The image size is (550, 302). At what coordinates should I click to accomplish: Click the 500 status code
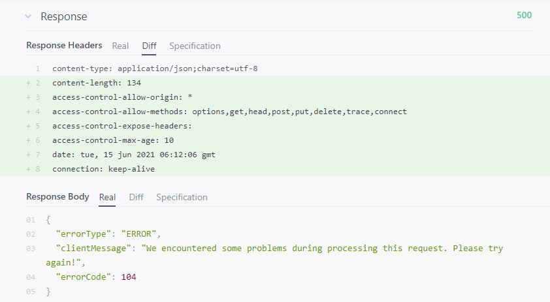coord(524,15)
